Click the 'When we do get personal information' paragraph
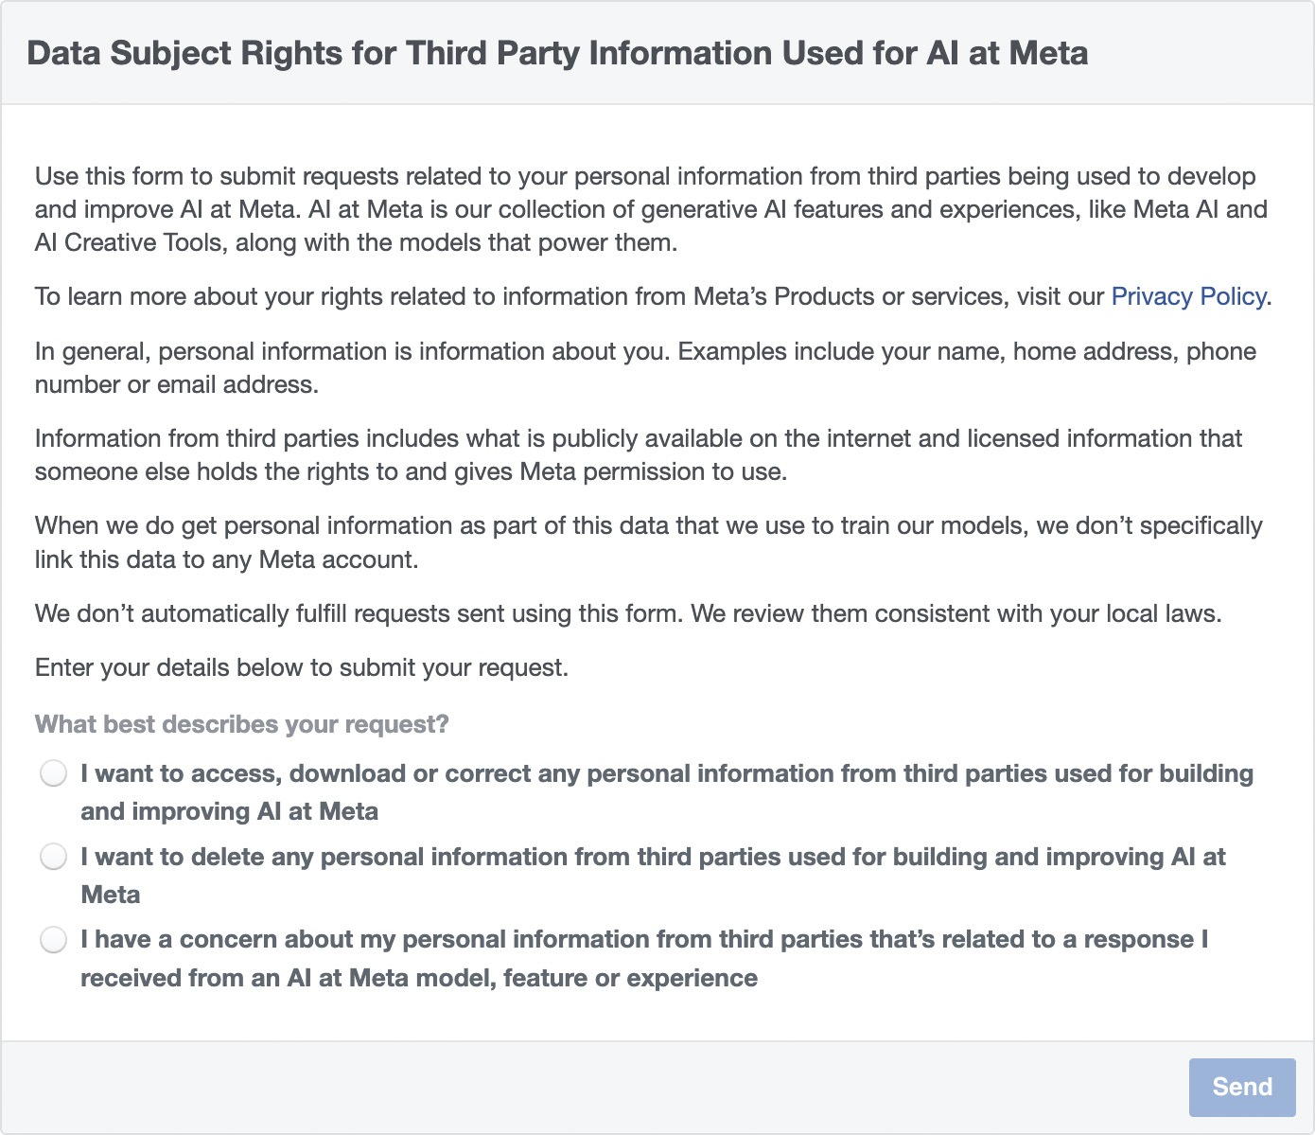This screenshot has width=1315, height=1135. (649, 542)
